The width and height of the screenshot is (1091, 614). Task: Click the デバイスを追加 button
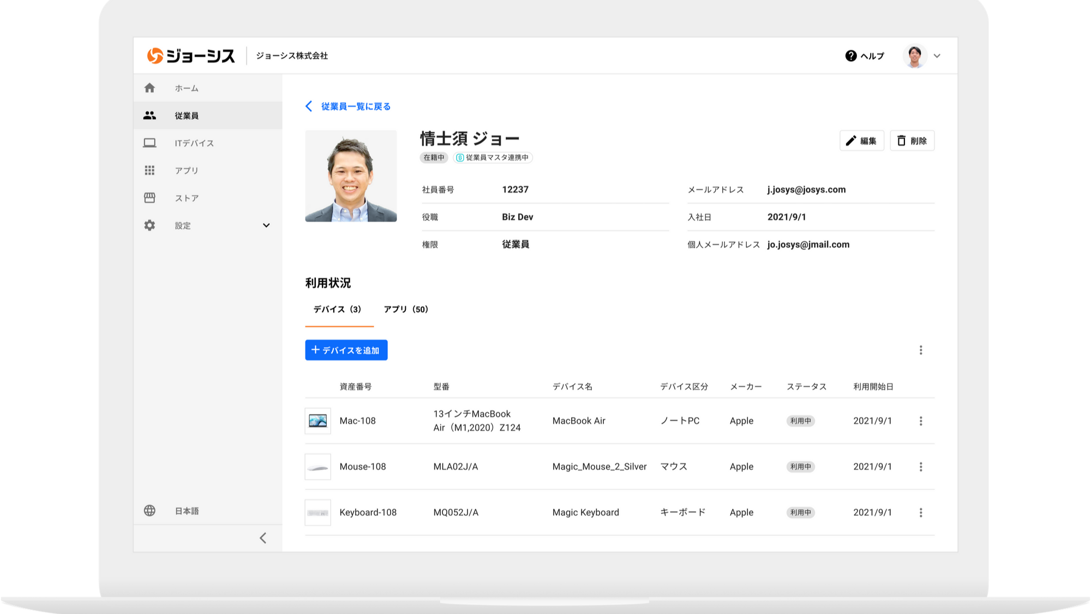pos(346,350)
